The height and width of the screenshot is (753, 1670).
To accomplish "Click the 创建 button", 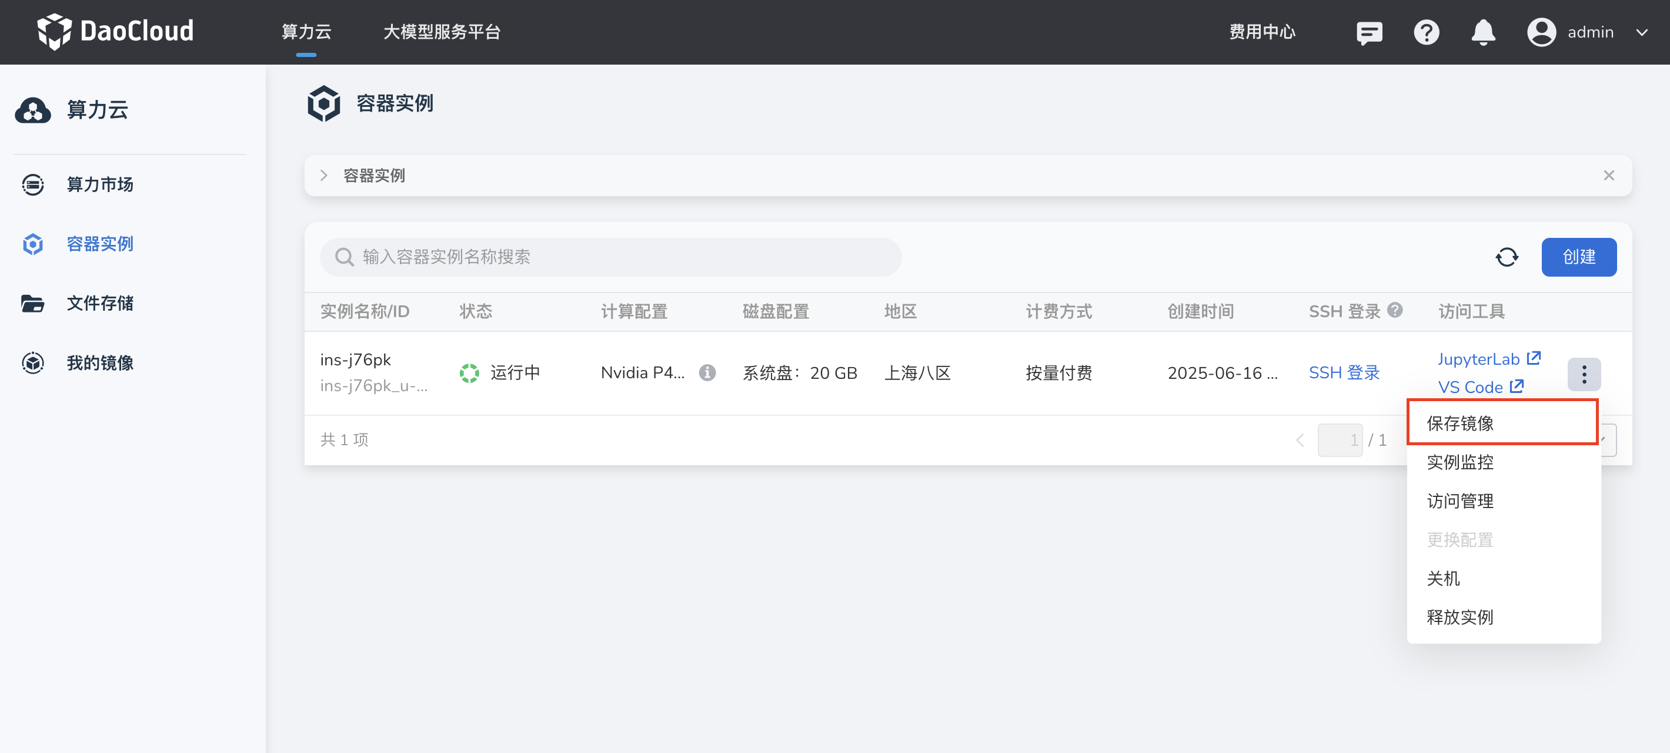I will tap(1578, 257).
